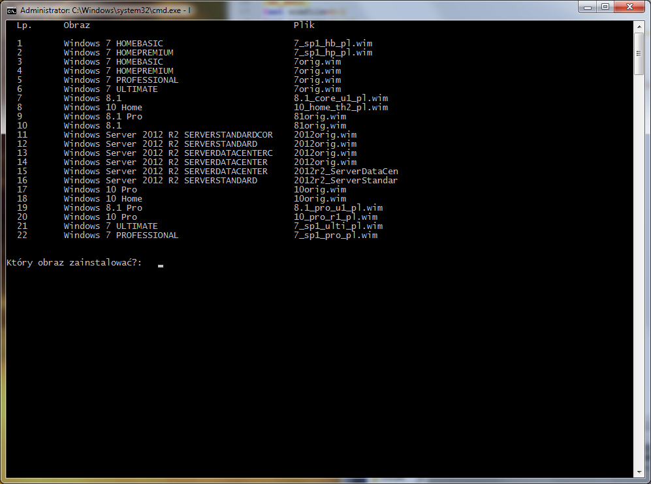The height and width of the screenshot is (484, 651).
Task: Select file name '2012r2_ServerDataCen'
Action: click(x=346, y=172)
